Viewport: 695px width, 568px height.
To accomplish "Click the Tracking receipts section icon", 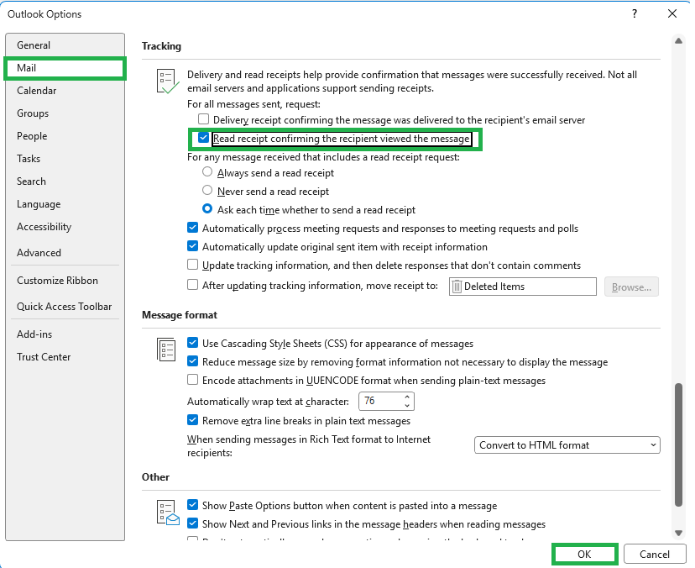I will point(168,82).
